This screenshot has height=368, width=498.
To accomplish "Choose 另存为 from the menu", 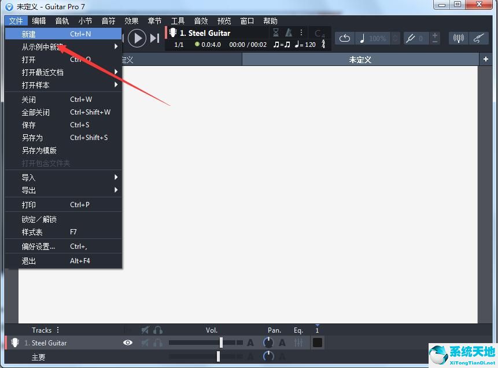I will pyautogui.click(x=64, y=138).
